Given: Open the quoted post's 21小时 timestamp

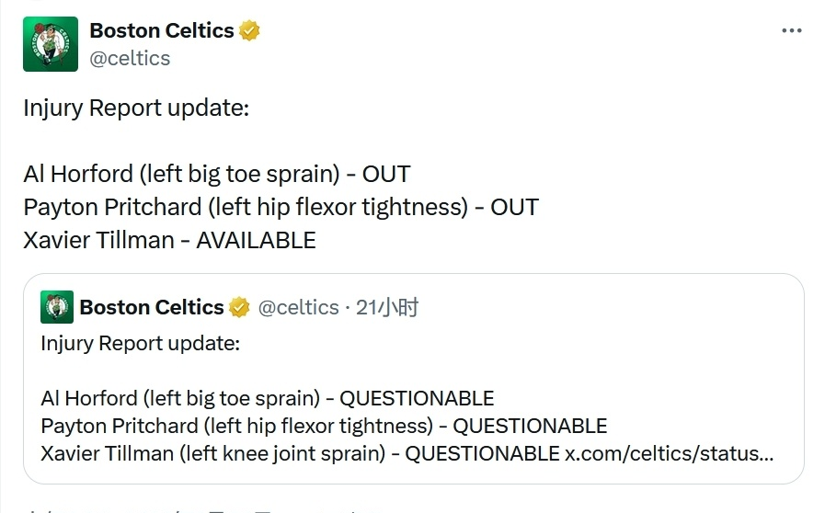Looking at the screenshot, I should 387,307.
